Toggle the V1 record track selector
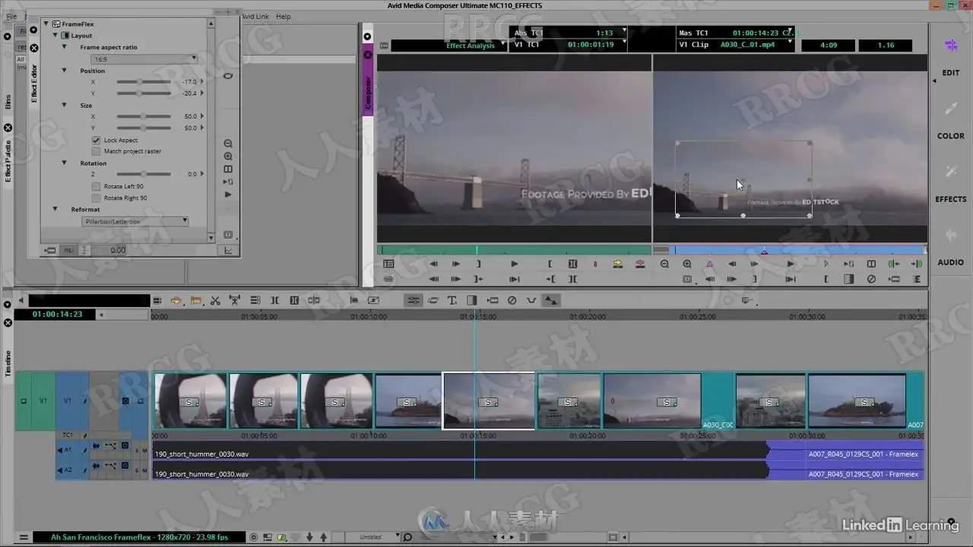The width and height of the screenshot is (973, 547). point(67,400)
